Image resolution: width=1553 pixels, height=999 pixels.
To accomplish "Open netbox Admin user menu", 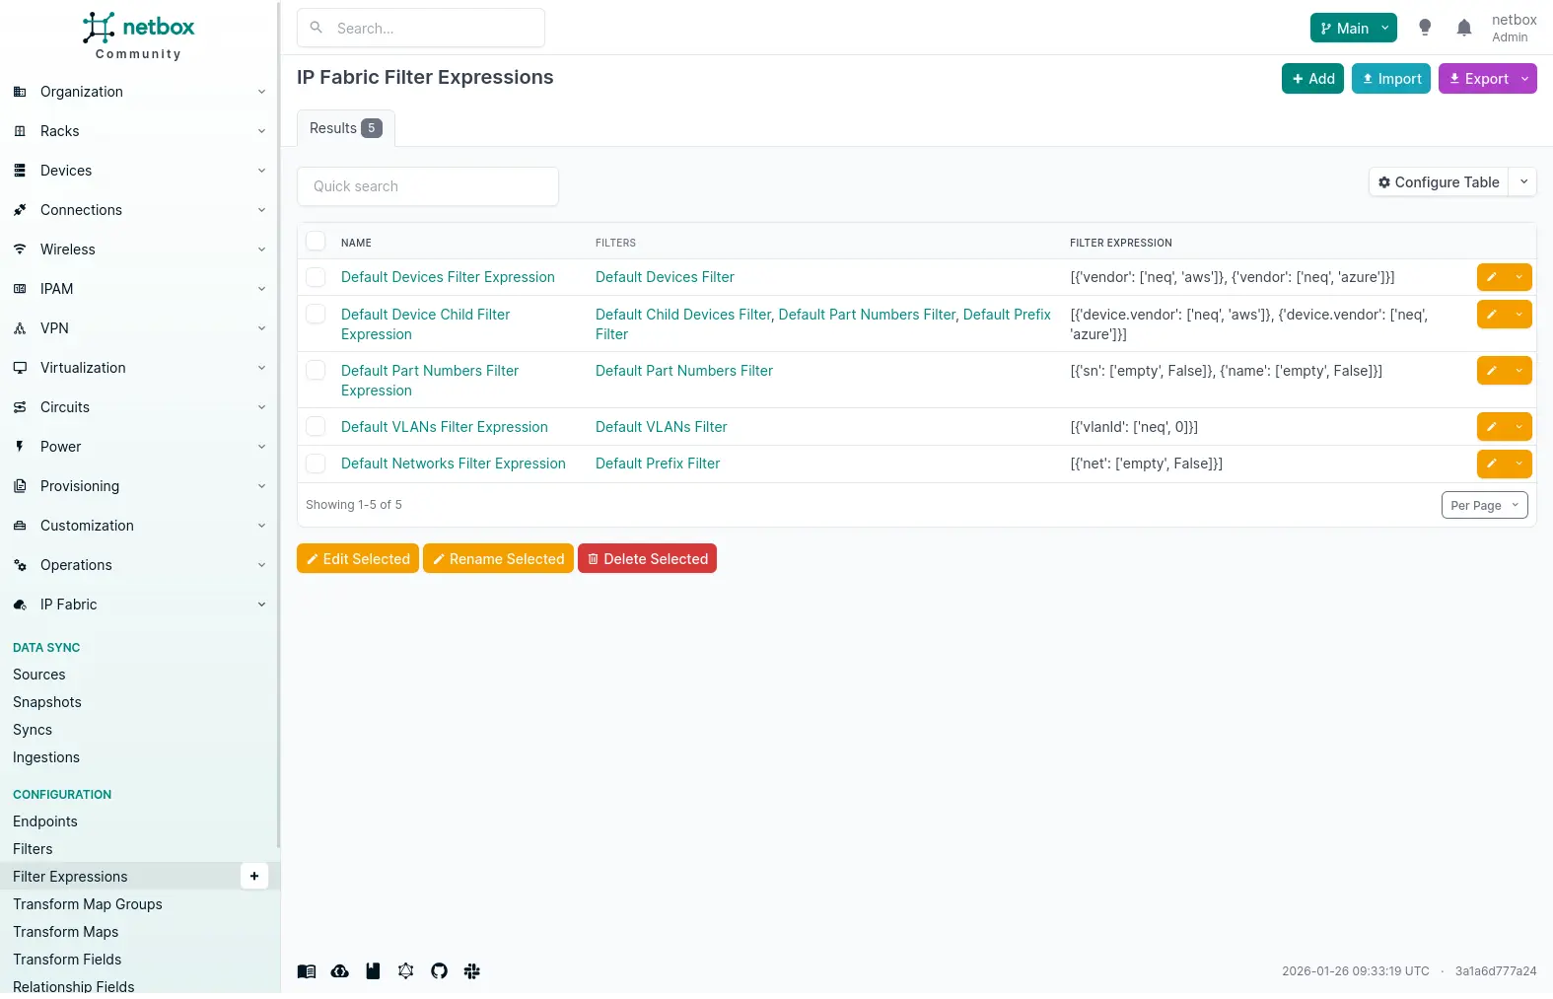I will click(x=1514, y=28).
